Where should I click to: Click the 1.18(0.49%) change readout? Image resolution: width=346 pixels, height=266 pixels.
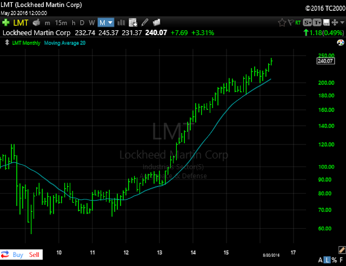324,33
